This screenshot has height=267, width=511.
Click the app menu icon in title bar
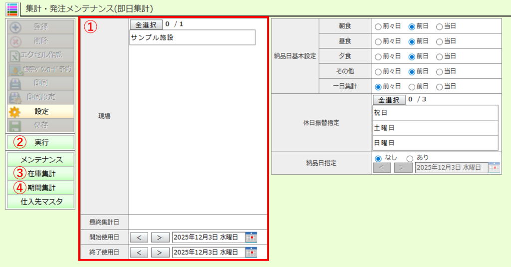pyautogui.click(x=12, y=8)
